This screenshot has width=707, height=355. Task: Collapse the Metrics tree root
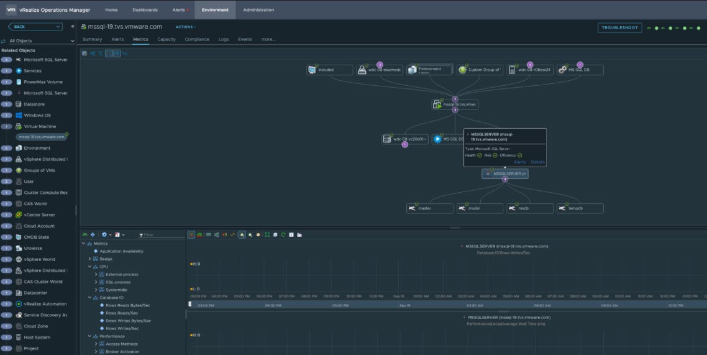click(83, 244)
